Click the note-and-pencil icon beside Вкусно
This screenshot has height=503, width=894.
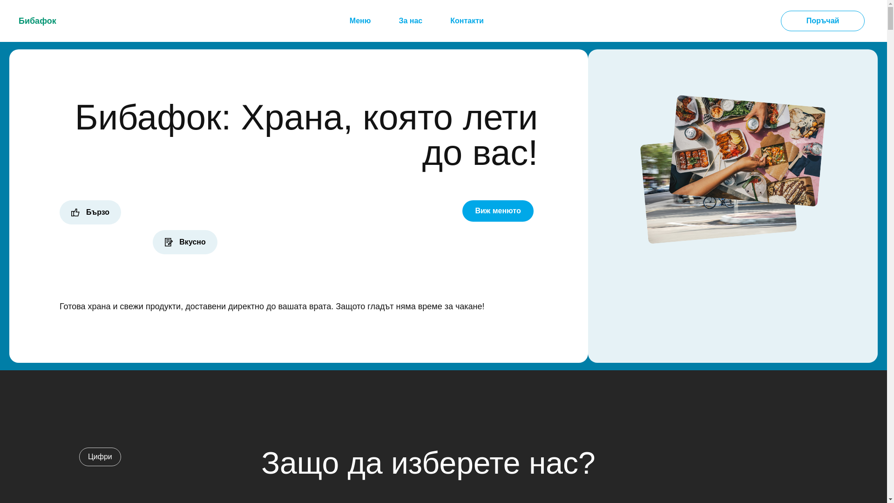point(169,242)
